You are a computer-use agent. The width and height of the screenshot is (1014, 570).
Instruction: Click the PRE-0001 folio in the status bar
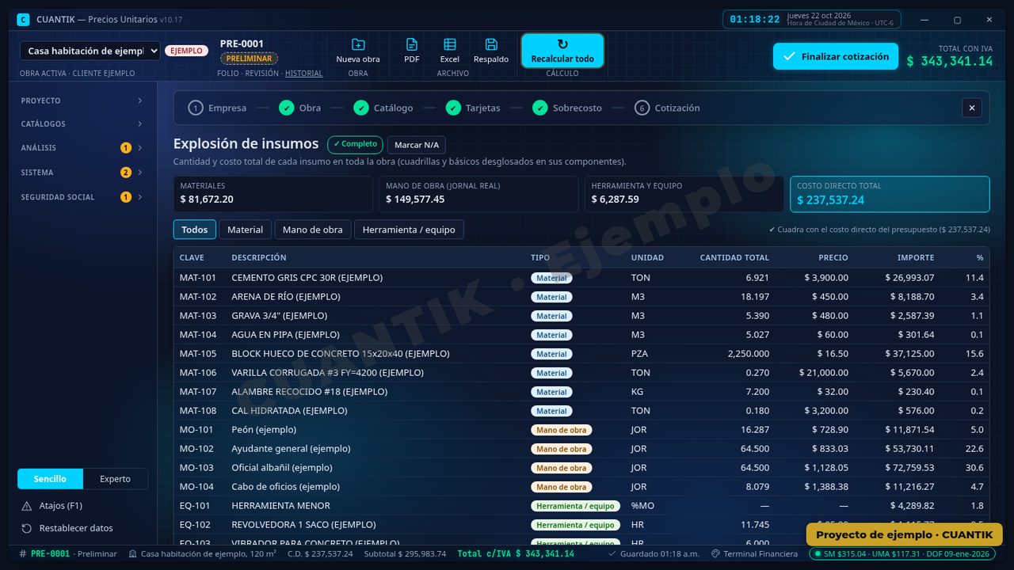tap(50, 554)
